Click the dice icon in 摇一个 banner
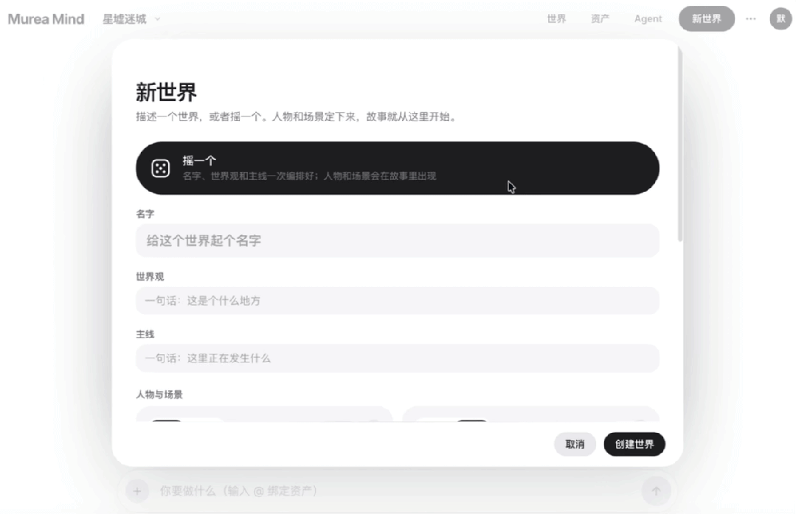 tap(160, 168)
